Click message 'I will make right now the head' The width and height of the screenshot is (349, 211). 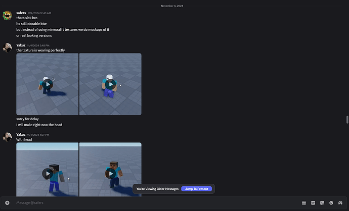39,125
